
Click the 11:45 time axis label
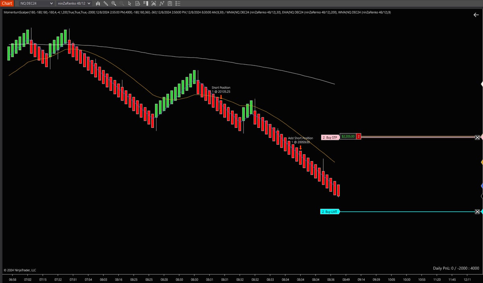coord(452,279)
